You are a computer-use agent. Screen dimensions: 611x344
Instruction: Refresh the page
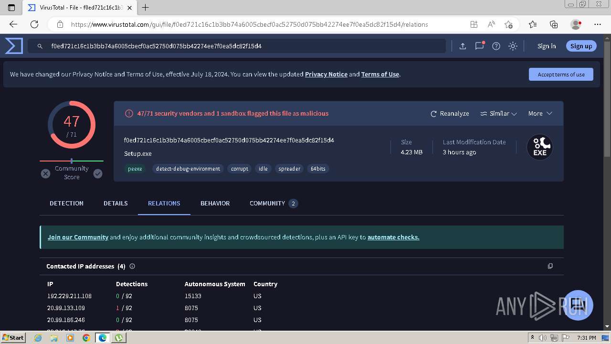tap(34, 24)
